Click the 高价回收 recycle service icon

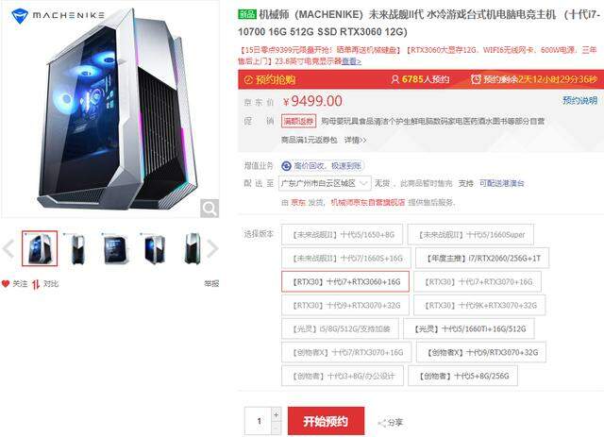286,166
